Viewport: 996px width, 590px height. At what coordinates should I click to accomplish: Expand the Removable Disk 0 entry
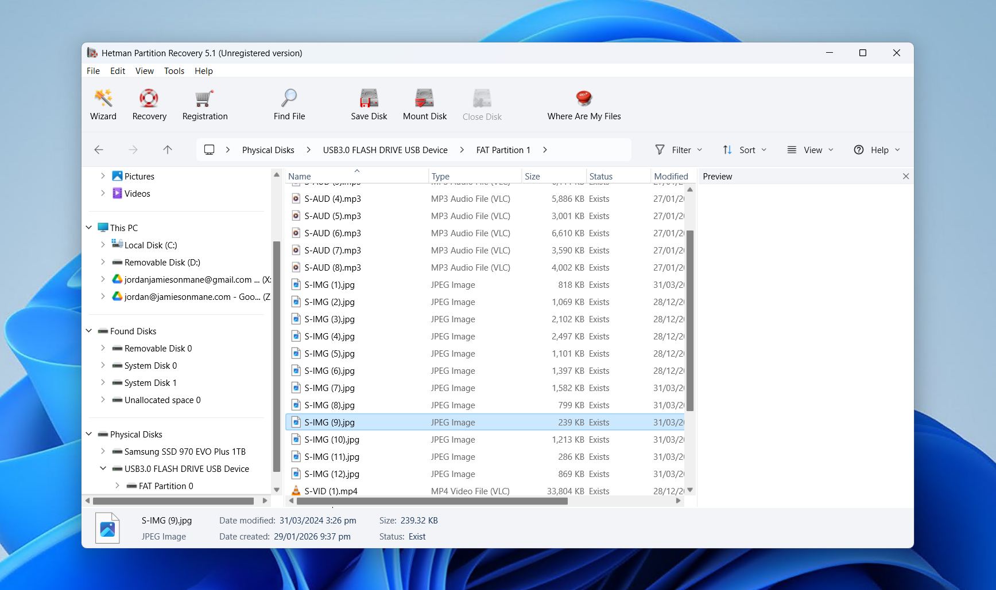coord(104,348)
